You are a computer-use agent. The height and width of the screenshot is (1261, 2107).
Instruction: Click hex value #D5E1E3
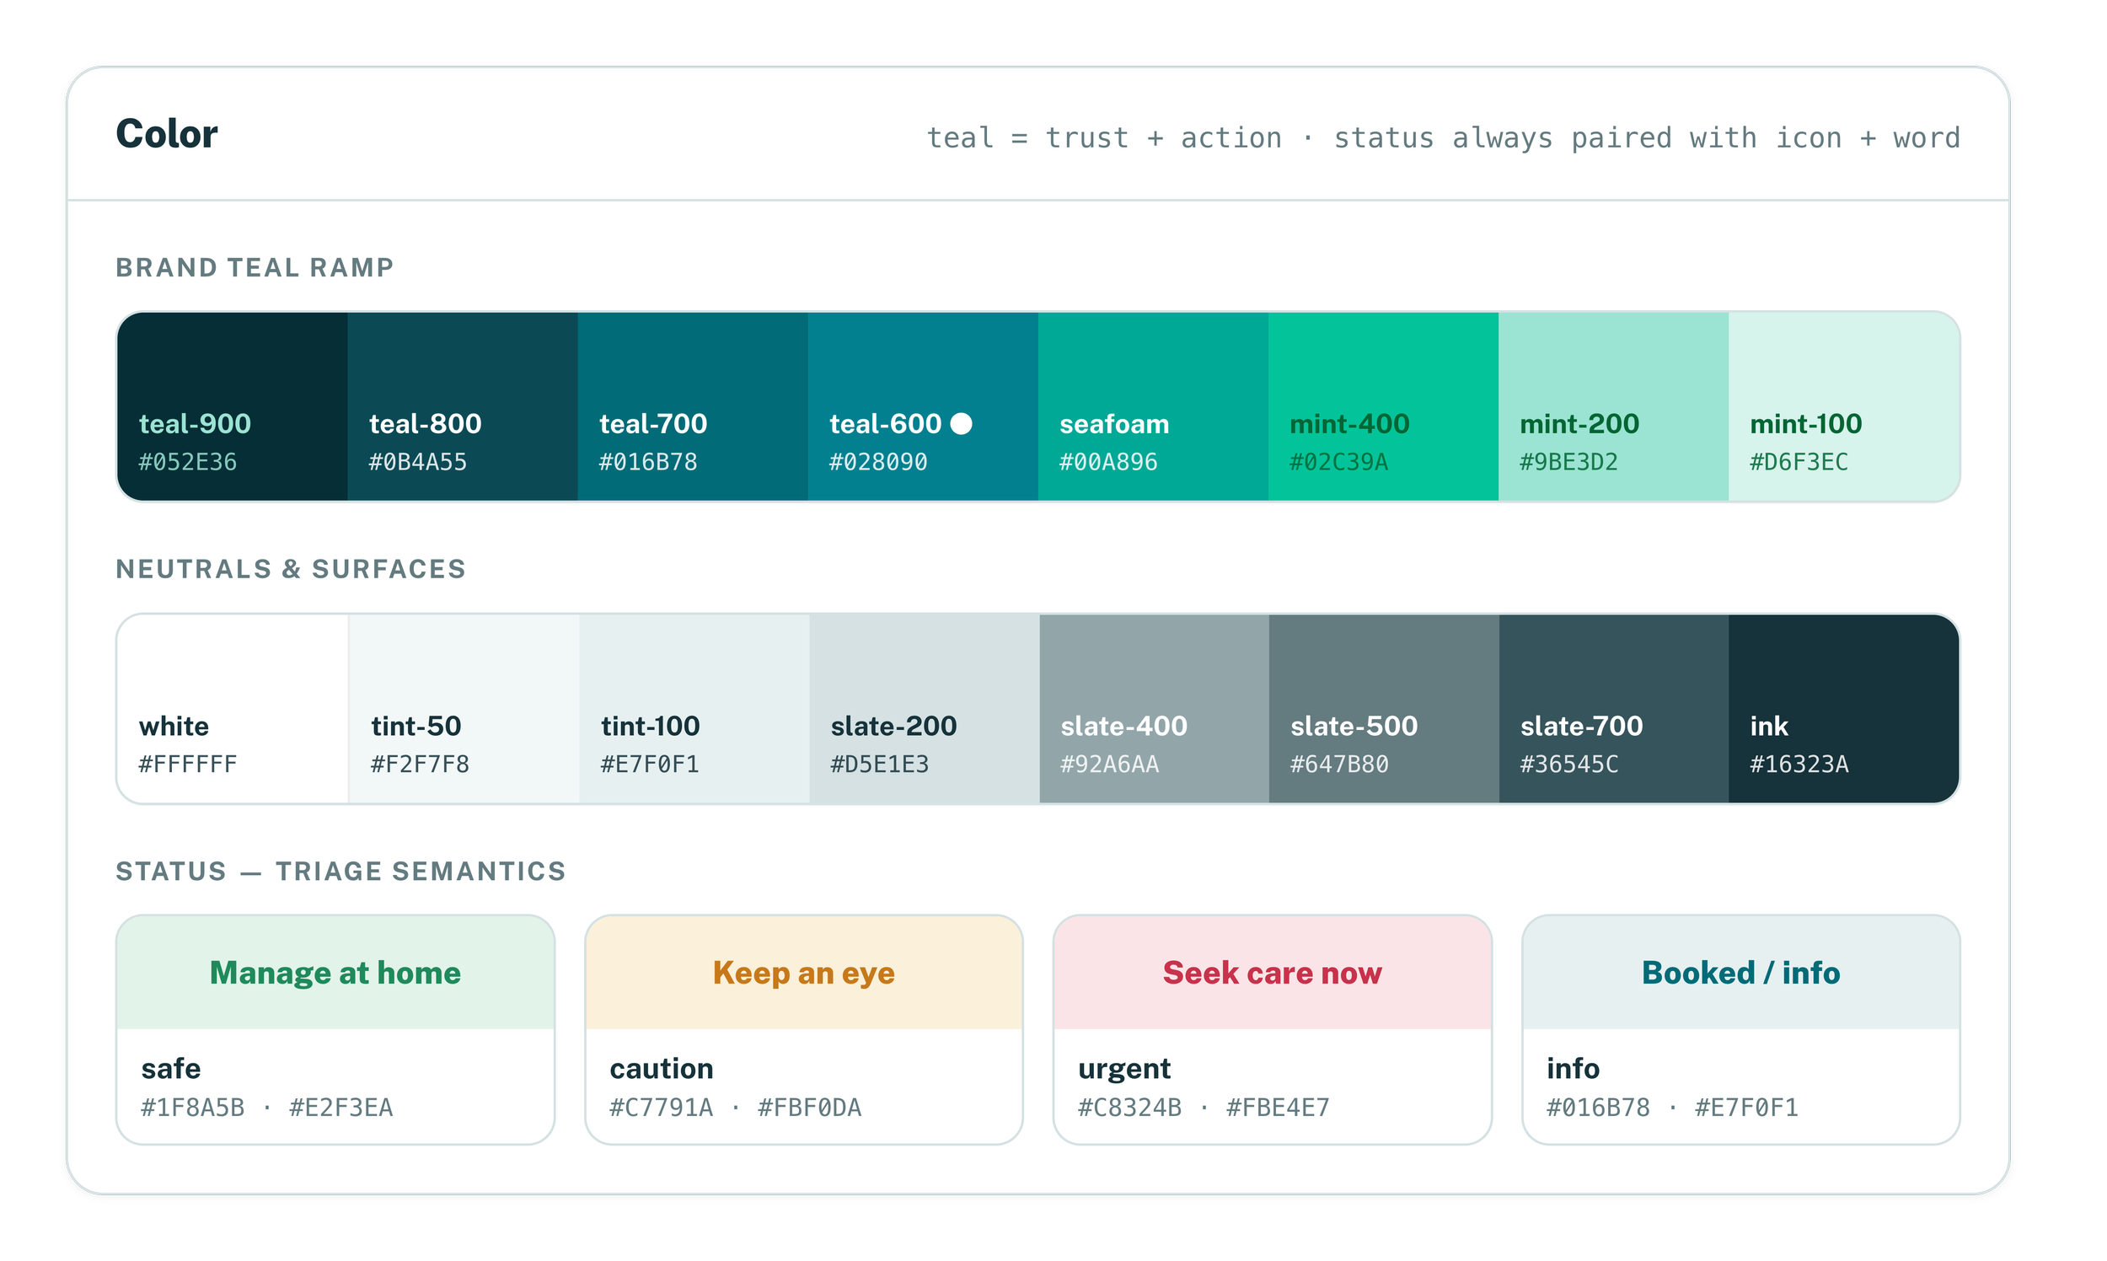click(x=880, y=765)
